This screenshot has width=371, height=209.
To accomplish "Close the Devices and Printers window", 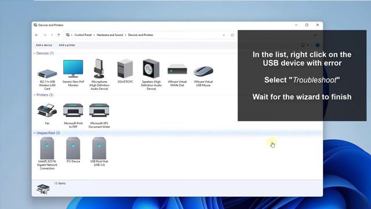I will point(318,25).
